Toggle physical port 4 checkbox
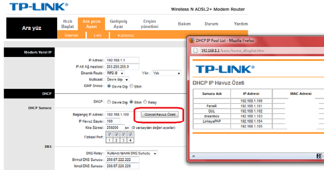 130,134
